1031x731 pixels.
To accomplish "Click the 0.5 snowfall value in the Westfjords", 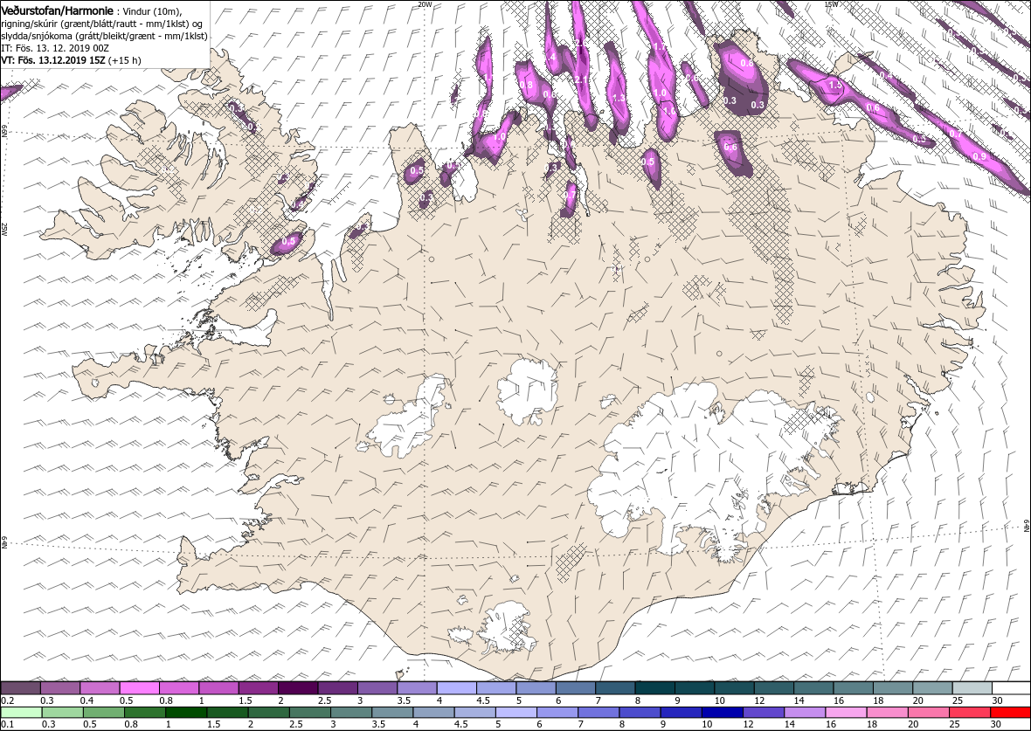I will click(288, 242).
